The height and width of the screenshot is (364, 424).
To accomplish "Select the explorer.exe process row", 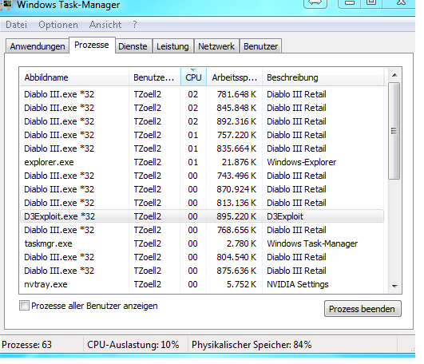I will pyautogui.click(x=202, y=162).
